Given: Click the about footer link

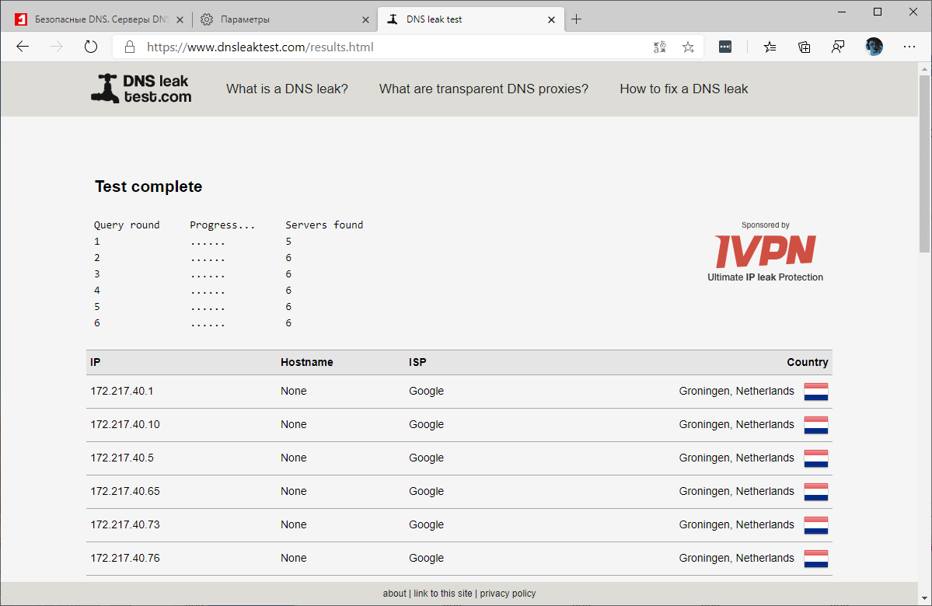Looking at the screenshot, I should pos(394,594).
